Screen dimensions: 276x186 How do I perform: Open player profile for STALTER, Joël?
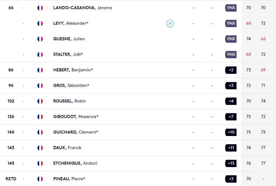point(68,54)
